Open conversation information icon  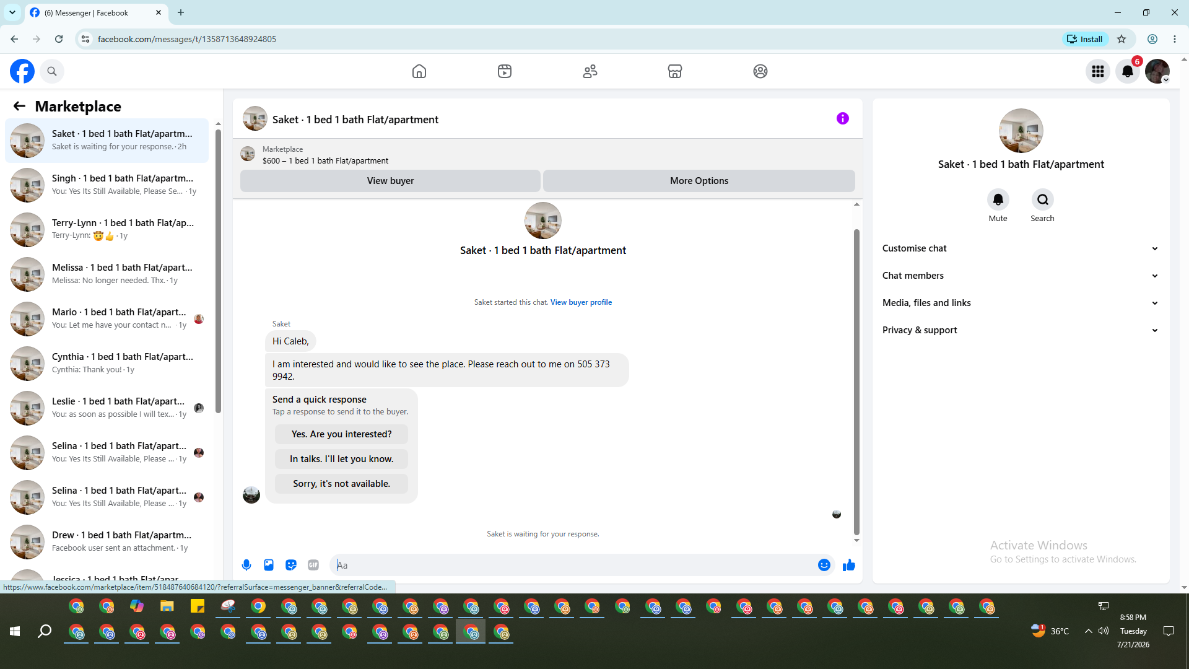(x=843, y=118)
